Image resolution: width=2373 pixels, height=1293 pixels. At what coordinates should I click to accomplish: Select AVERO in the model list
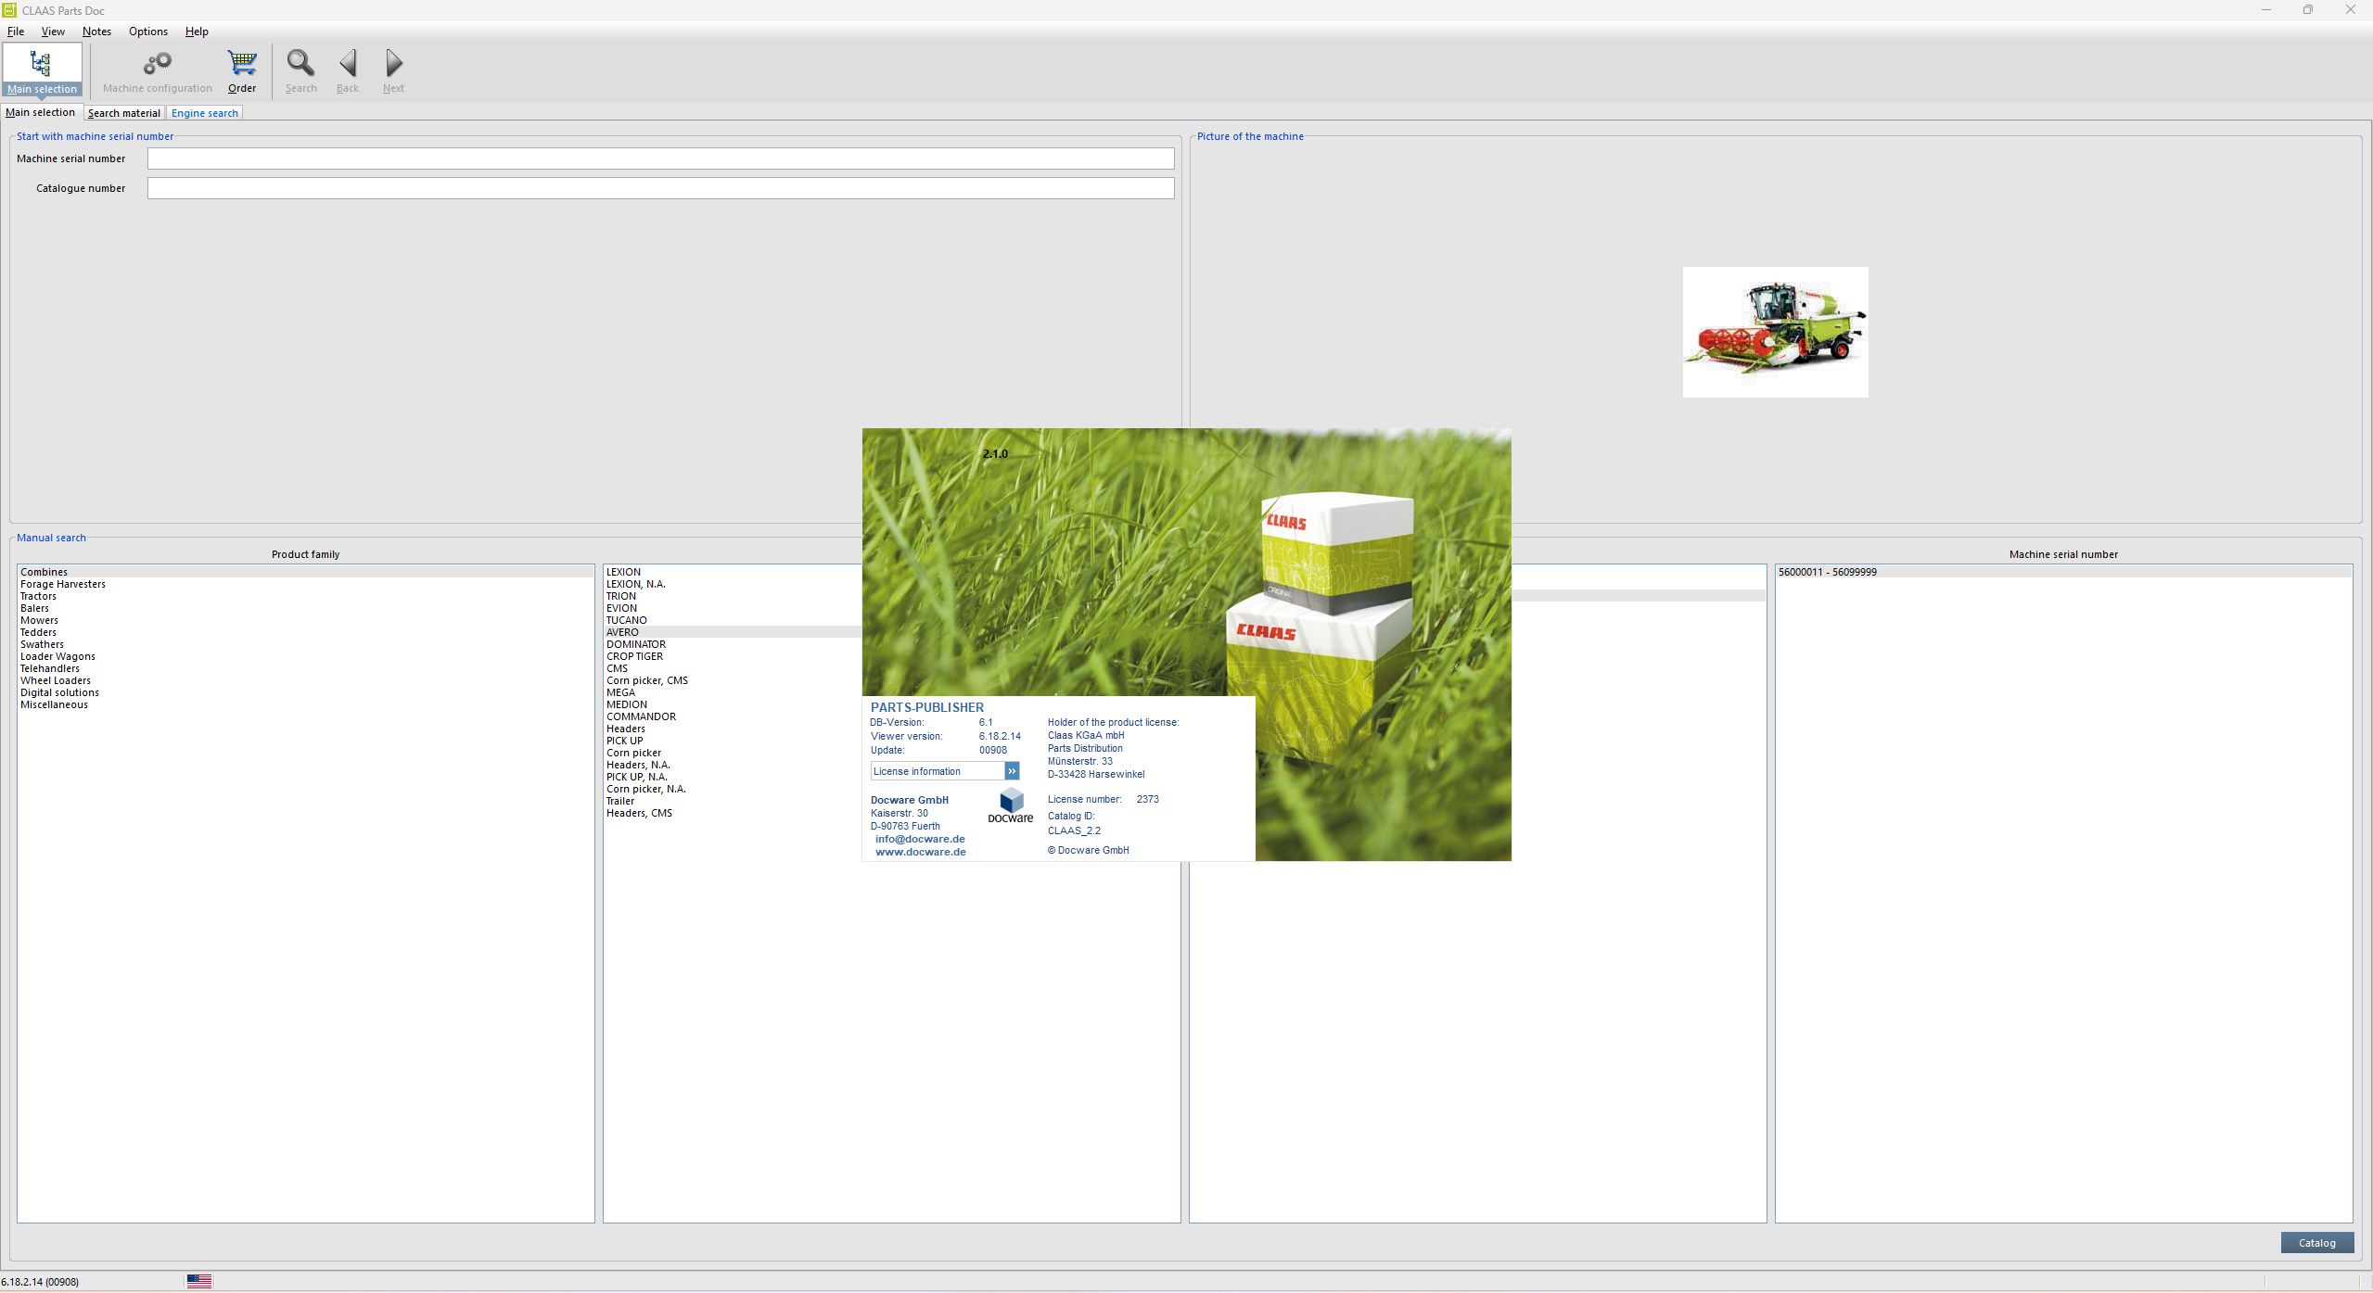pyautogui.click(x=623, y=631)
